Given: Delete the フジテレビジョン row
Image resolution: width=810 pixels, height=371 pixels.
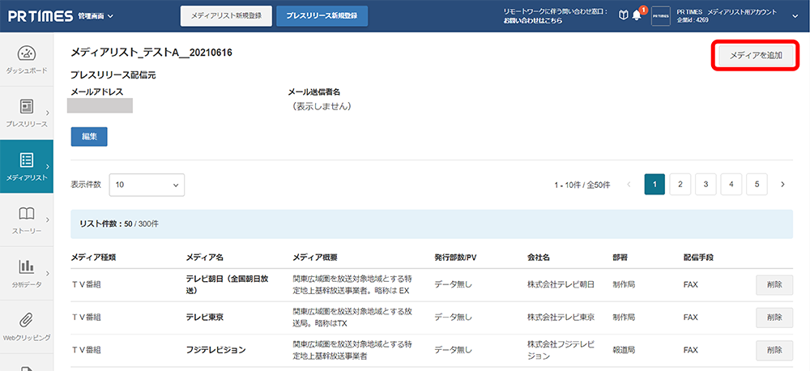Looking at the screenshot, I should [x=774, y=350].
